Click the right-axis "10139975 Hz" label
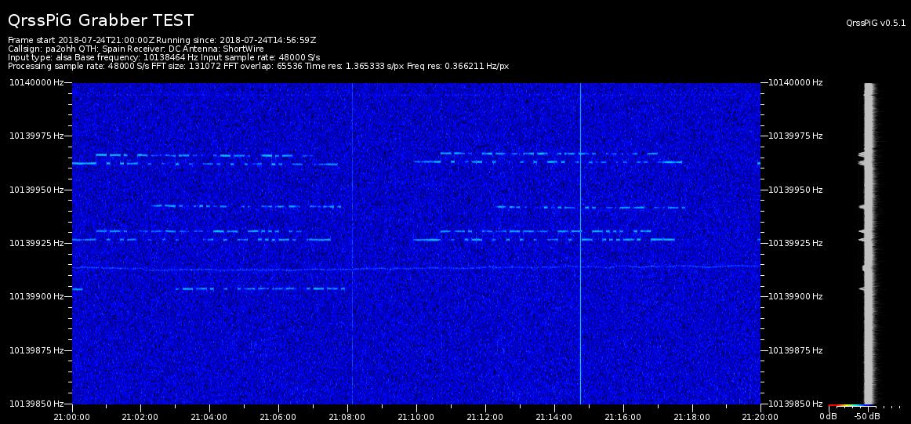Image resolution: width=911 pixels, height=424 pixels. click(x=796, y=136)
